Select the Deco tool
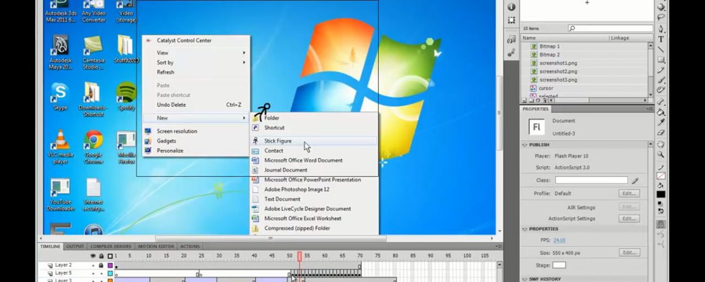 coord(660,89)
